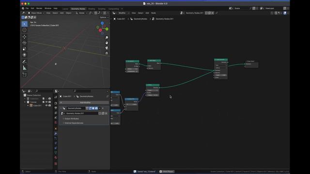Select the Annotate tool
310x174 pixels.
tap(25, 62)
